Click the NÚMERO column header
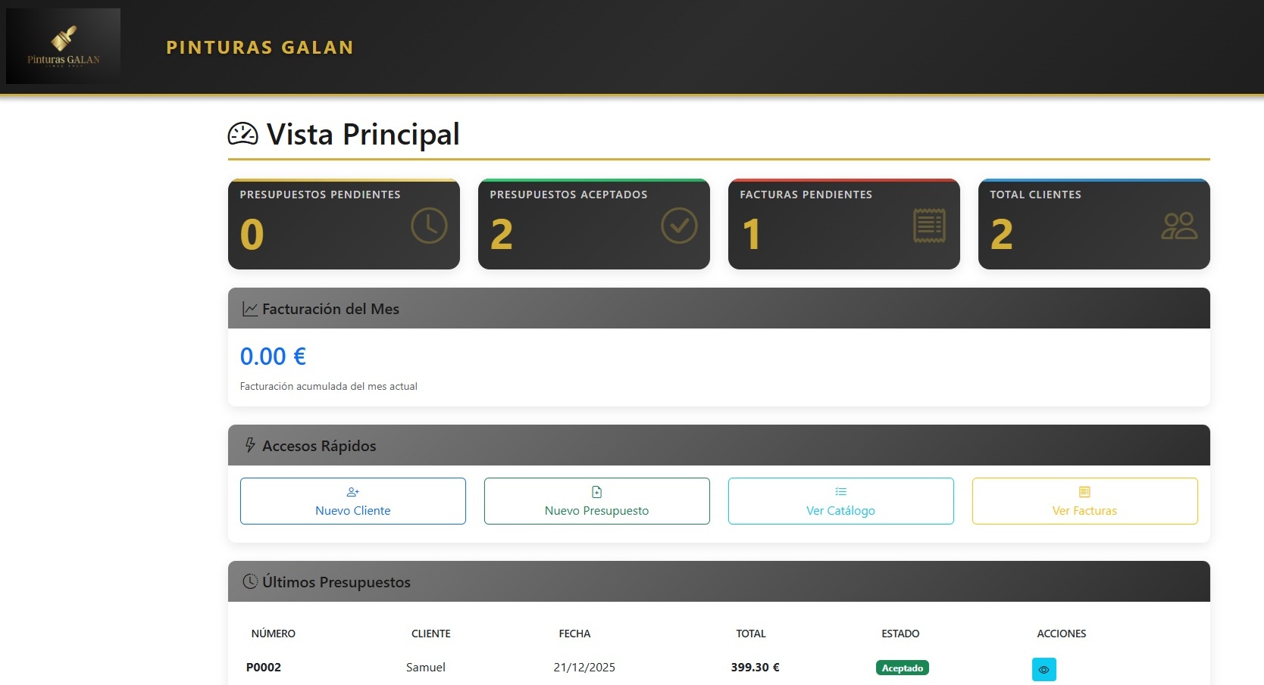 (274, 634)
